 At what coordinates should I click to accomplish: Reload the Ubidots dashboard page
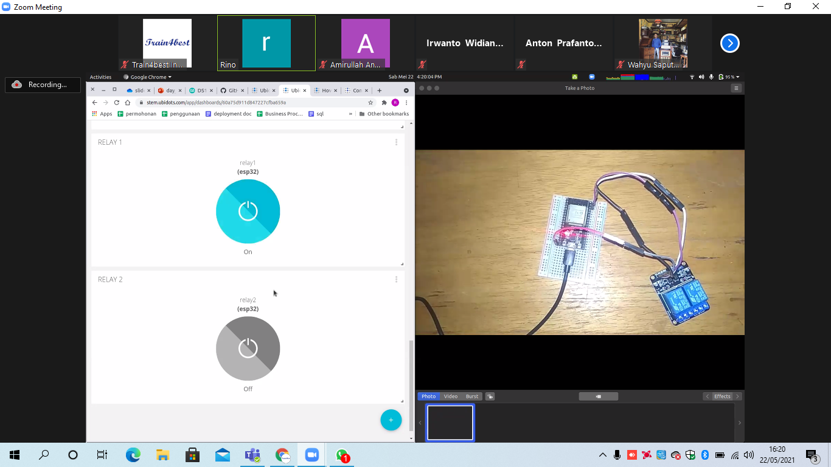point(117,103)
